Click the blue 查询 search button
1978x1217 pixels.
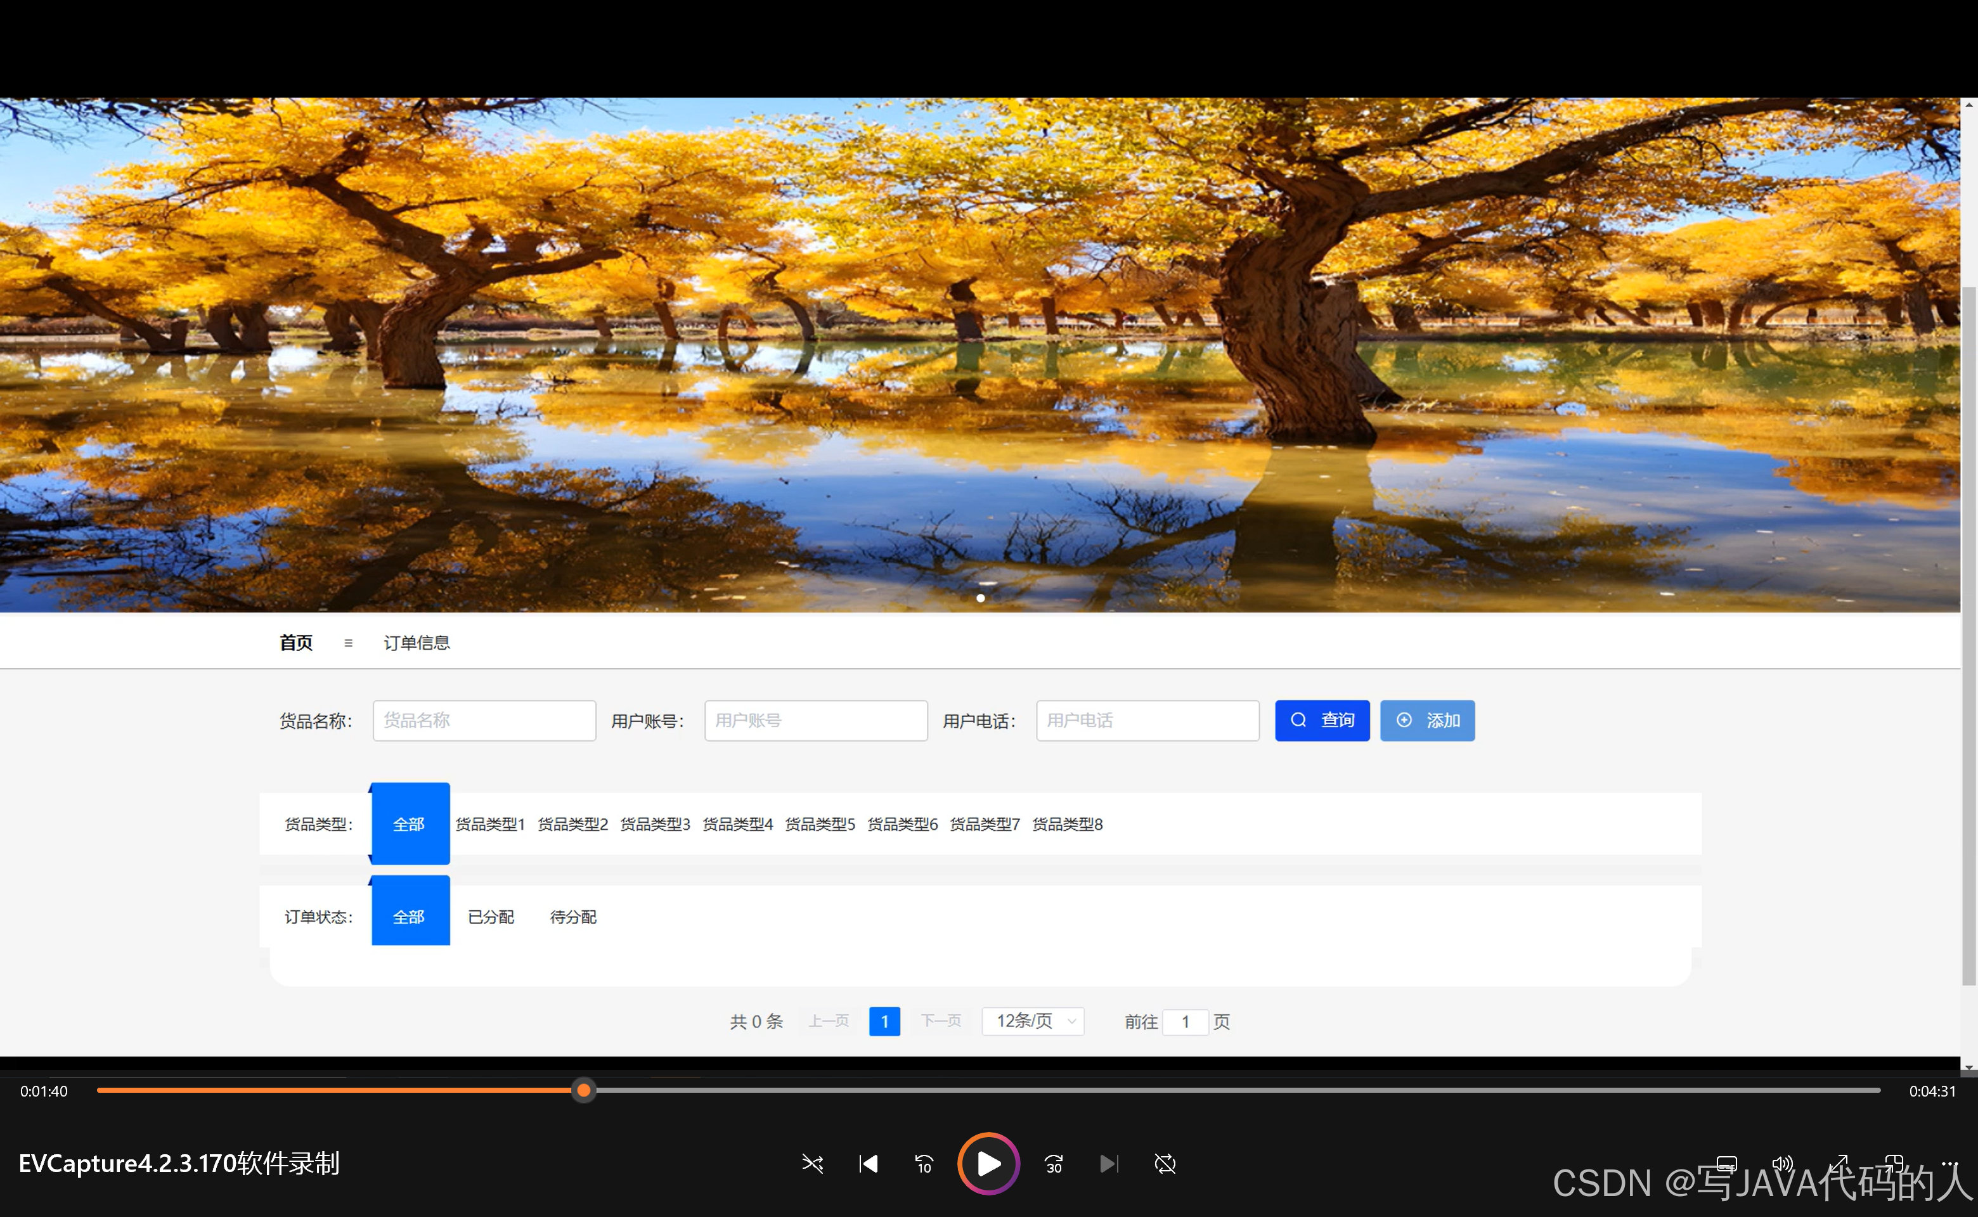(x=1322, y=721)
